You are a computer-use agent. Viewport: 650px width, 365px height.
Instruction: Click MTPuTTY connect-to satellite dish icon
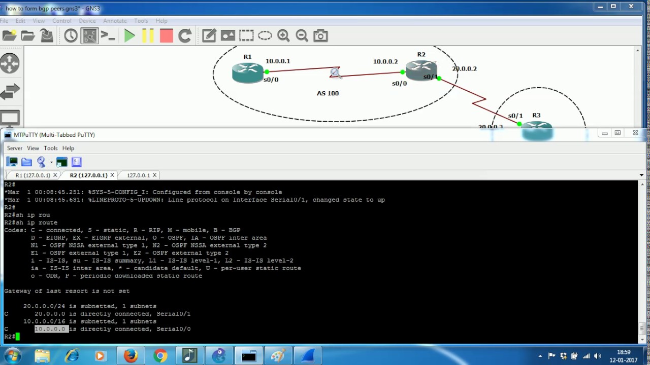41,162
